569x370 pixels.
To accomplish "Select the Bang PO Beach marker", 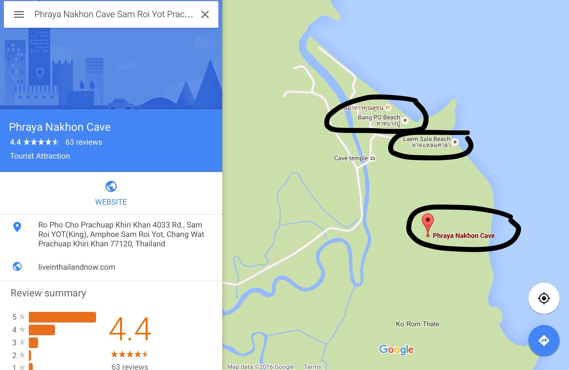I will (405, 120).
